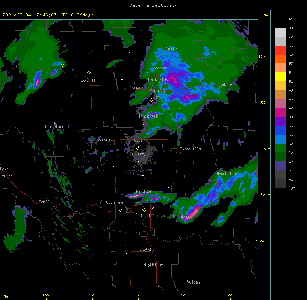307x300 pixels.
Task: Click the yellow 54-51 dBZ legend swatch
Action: (280, 77)
